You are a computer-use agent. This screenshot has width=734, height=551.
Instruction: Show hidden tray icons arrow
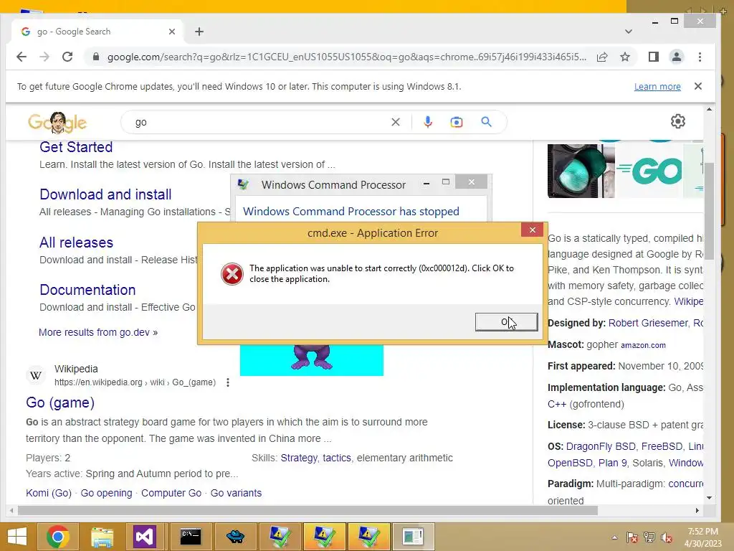coord(614,537)
